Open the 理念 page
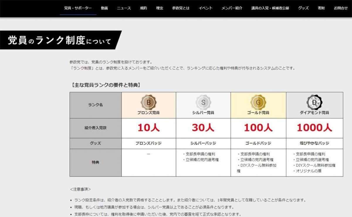The width and height of the screenshot is (352, 217). pos(160,8)
